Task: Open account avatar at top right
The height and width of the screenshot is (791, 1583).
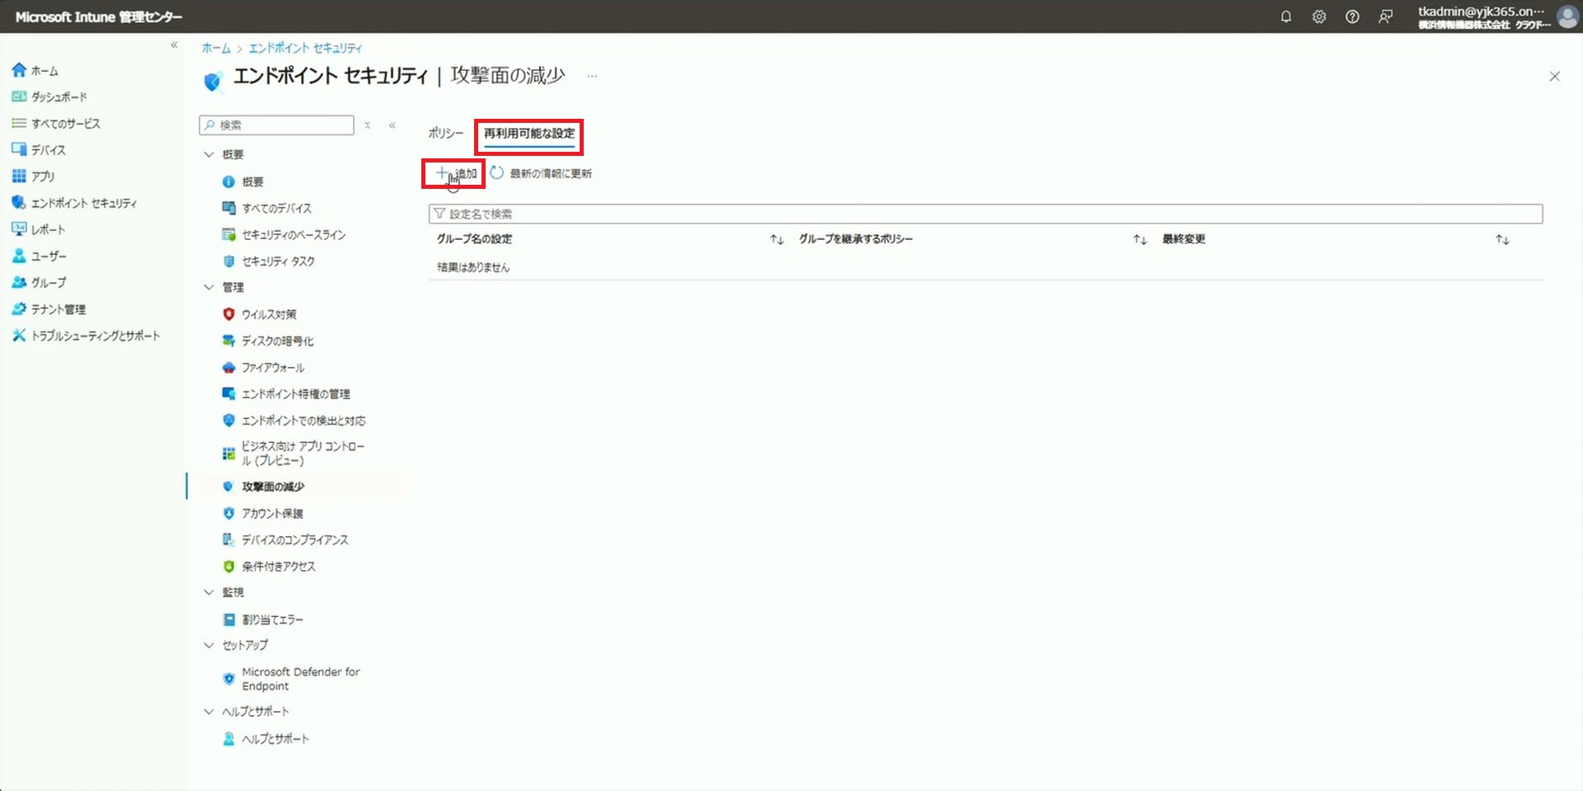Action: pyautogui.click(x=1567, y=16)
